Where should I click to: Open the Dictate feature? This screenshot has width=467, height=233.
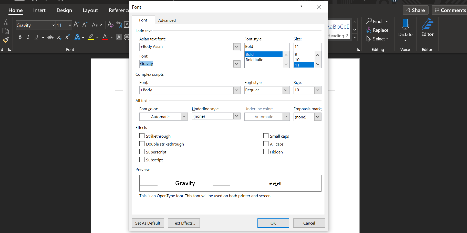[x=405, y=28]
